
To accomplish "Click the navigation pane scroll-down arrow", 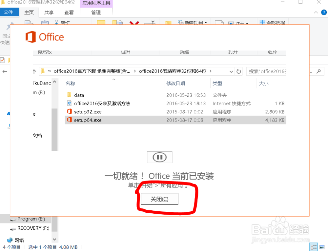I will click(x=54, y=239).
